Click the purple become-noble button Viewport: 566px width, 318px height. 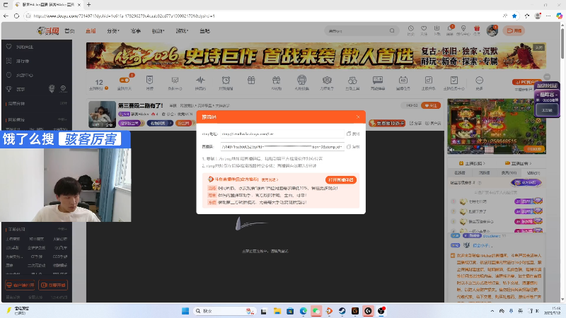tap(526, 182)
